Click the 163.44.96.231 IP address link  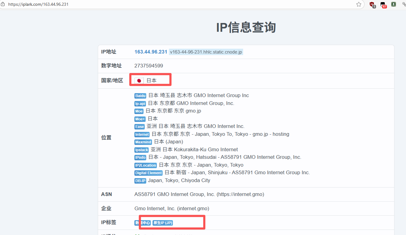[151, 52]
